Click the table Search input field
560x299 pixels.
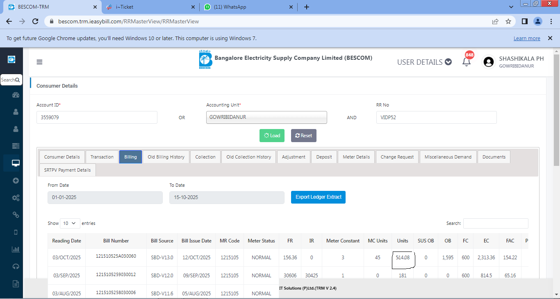click(x=495, y=223)
